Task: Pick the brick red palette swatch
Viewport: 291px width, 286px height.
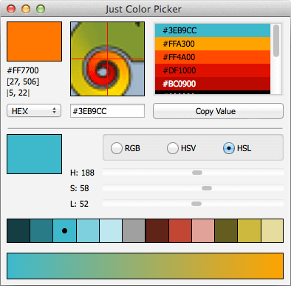Action: pyautogui.click(x=180, y=230)
